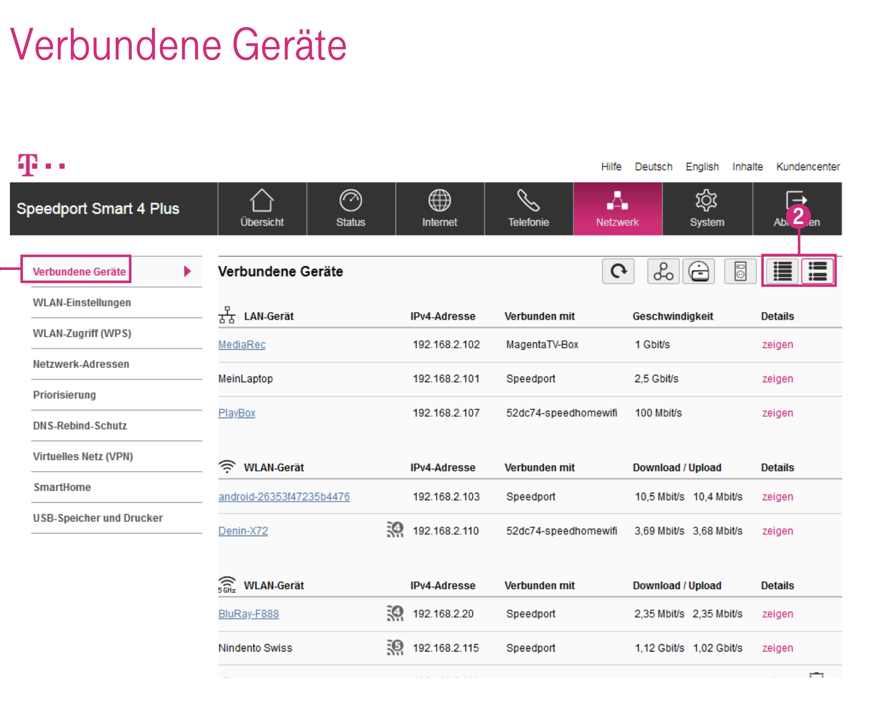Show details for android device via zeigen
Viewport: 884px width, 711px height.
tap(777, 496)
